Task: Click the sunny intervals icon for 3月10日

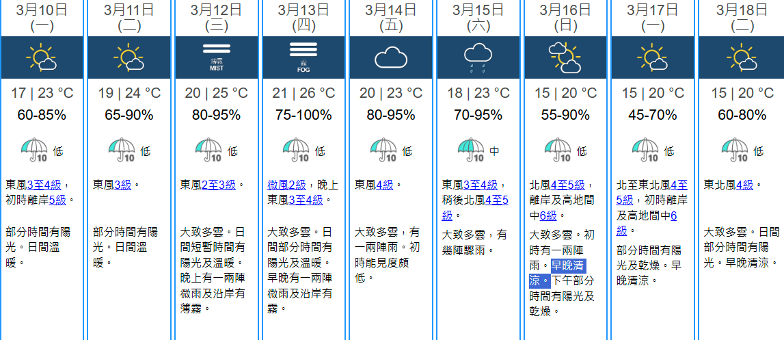Action: tap(41, 57)
